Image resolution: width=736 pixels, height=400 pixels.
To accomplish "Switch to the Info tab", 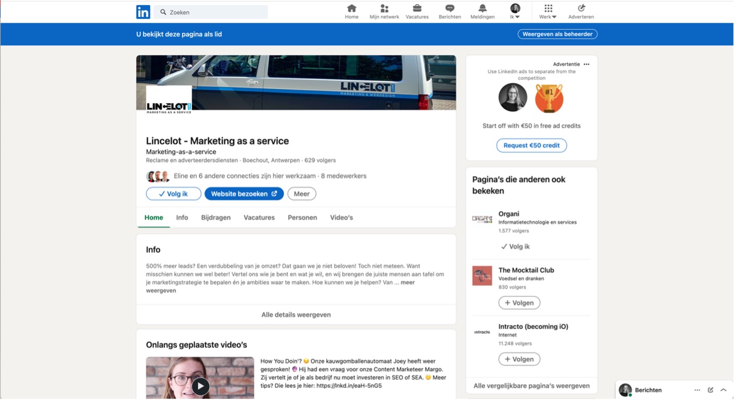I will (x=182, y=218).
